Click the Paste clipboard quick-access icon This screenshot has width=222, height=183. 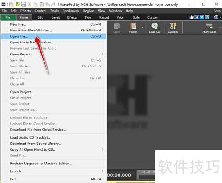[42, 4]
